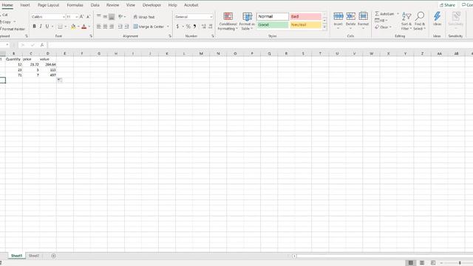Decrease decimal places

pos(211,27)
